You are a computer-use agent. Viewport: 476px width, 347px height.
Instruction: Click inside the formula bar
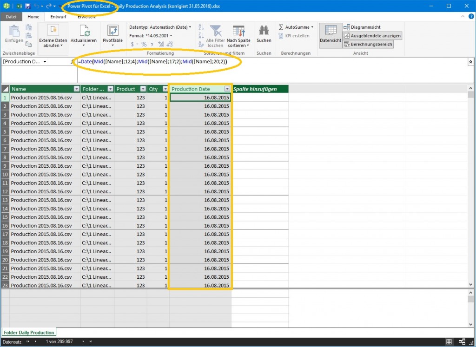coord(186,62)
